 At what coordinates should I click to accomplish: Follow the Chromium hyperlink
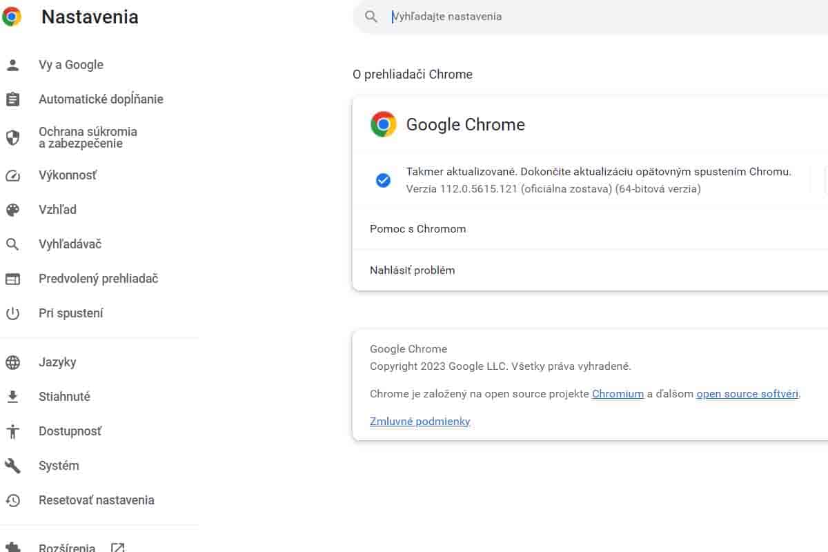(x=618, y=394)
